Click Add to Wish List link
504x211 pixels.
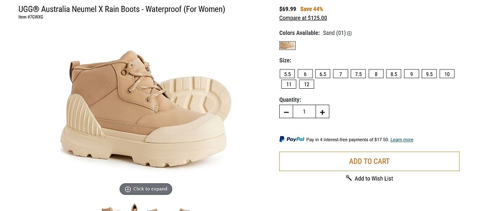tap(373, 179)
